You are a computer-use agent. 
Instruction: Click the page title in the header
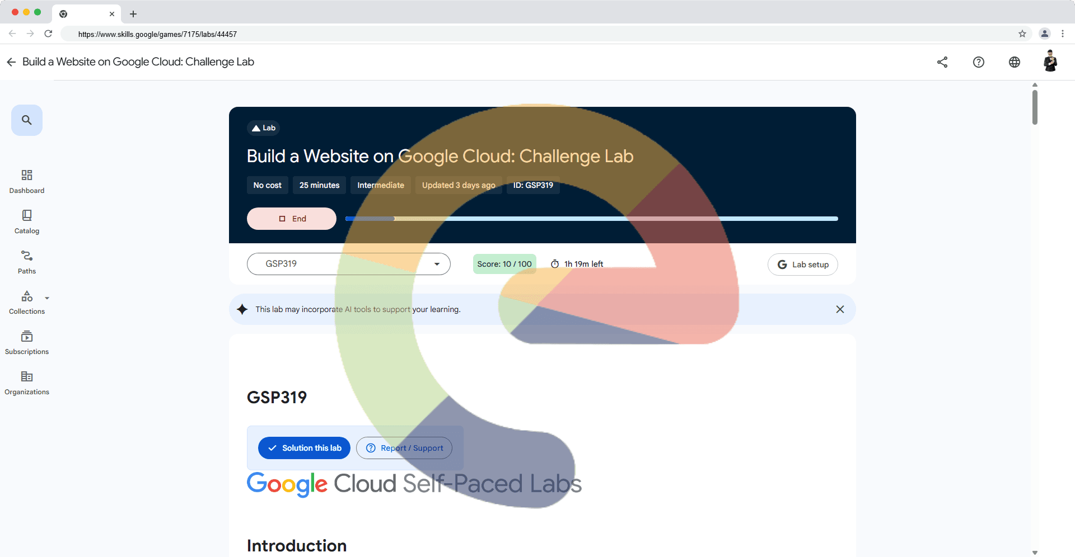pyautogui.click(x=138, y=62)
